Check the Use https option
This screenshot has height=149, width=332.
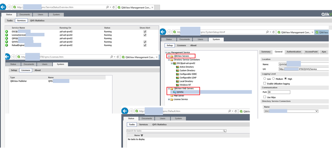[265, 97]
